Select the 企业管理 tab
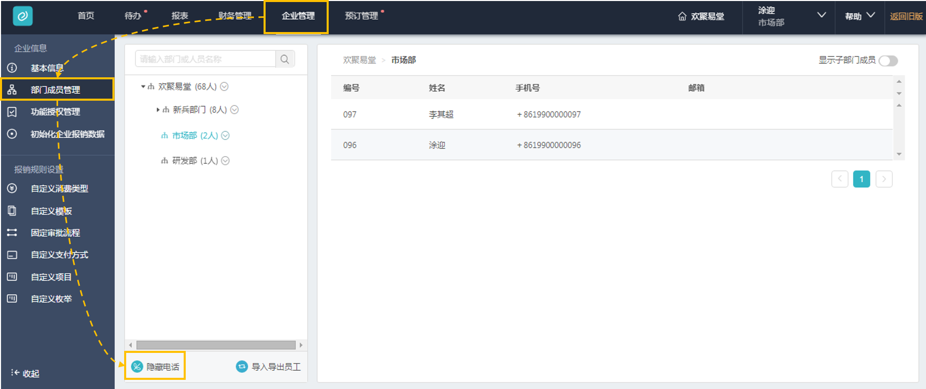926x389 pixels. tap(298, 16)
